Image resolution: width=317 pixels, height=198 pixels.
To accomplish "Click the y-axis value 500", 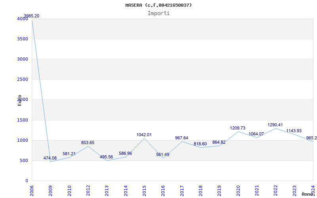I will 23,161.
